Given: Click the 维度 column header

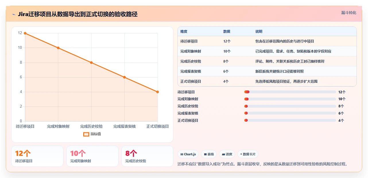Looking at the screenshot, I should click(184, 32).
